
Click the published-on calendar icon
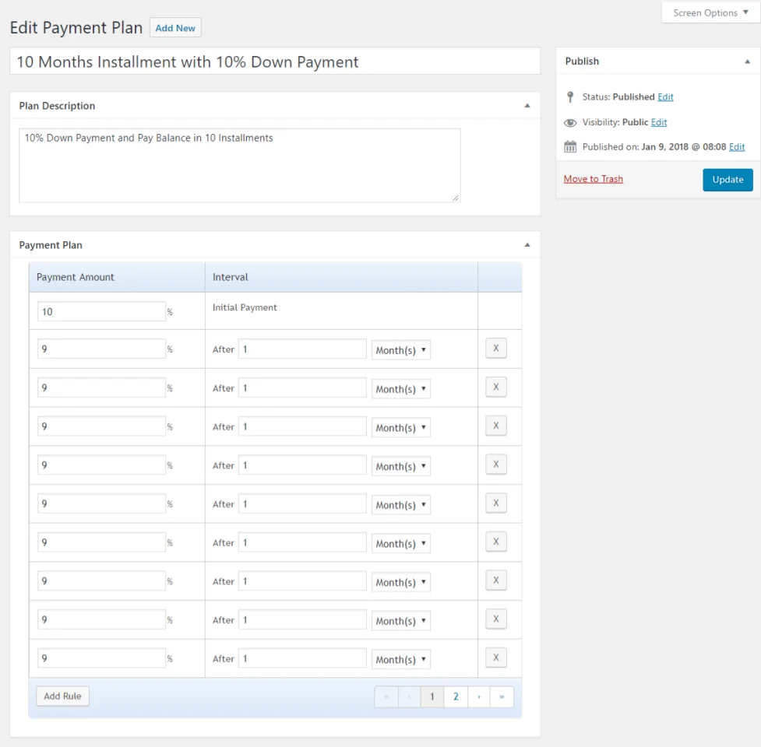tap(570, 147)
